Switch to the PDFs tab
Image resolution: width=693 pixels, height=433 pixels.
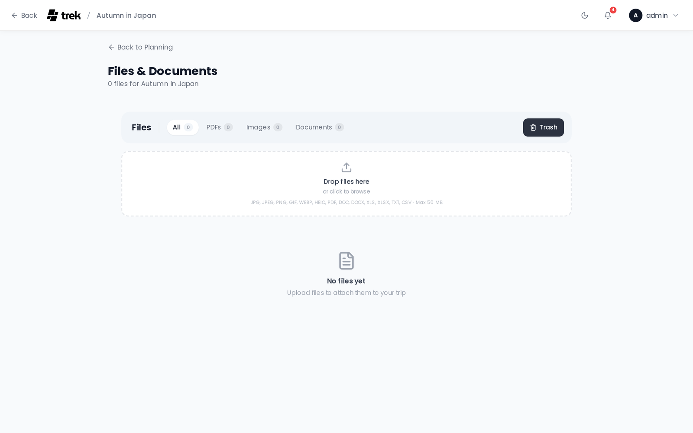(219, 127)
